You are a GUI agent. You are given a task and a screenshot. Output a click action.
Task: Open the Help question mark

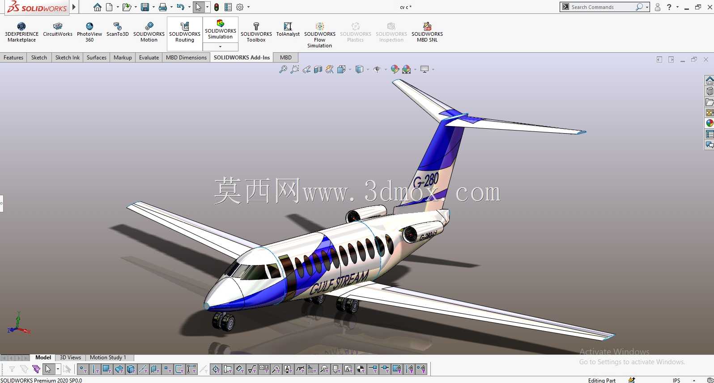[669, 7]
